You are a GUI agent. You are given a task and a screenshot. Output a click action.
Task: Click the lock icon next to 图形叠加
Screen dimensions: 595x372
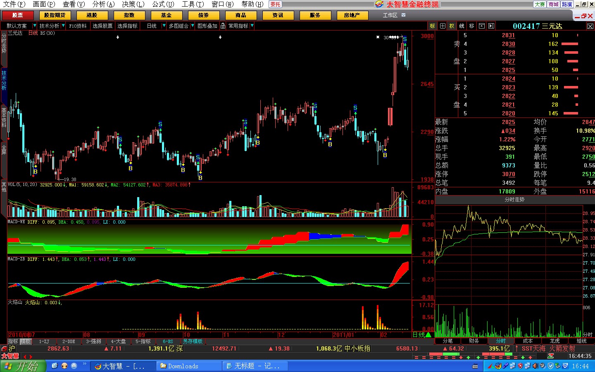(x=223, y=26)
